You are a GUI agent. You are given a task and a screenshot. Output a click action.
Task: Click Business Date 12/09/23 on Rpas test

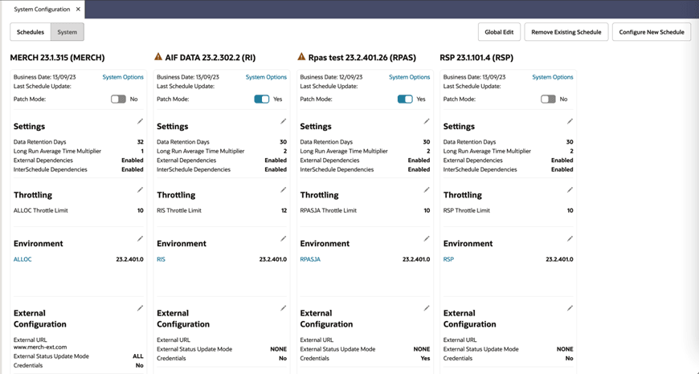click(331, 77)
